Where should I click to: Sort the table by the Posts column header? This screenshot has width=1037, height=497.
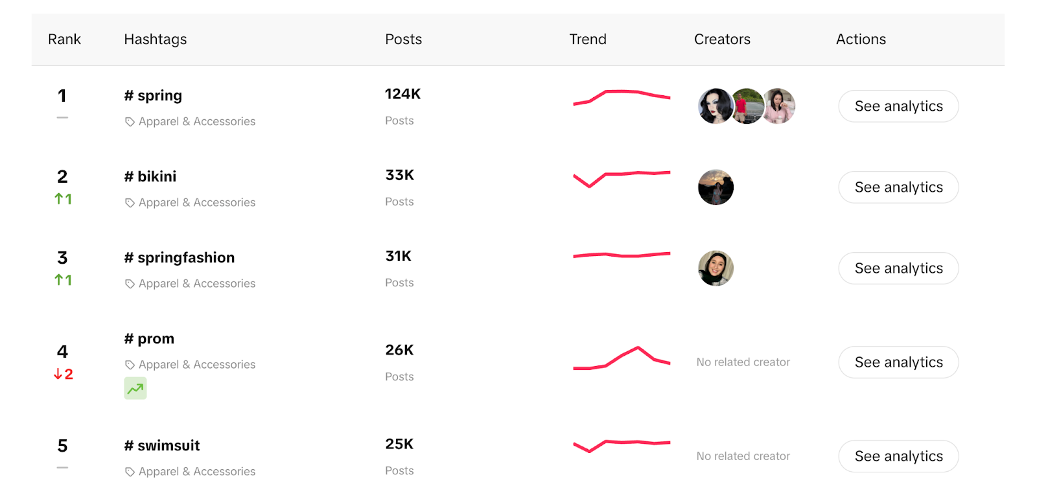(403, 39)
